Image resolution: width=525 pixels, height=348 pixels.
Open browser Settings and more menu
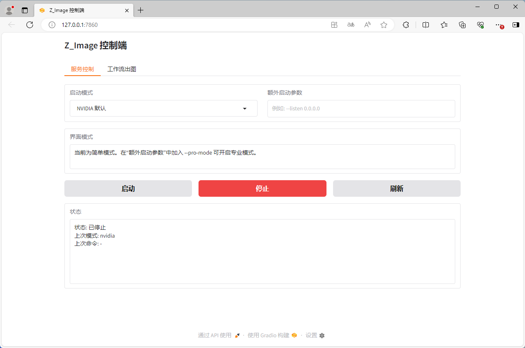click(499, 25)
